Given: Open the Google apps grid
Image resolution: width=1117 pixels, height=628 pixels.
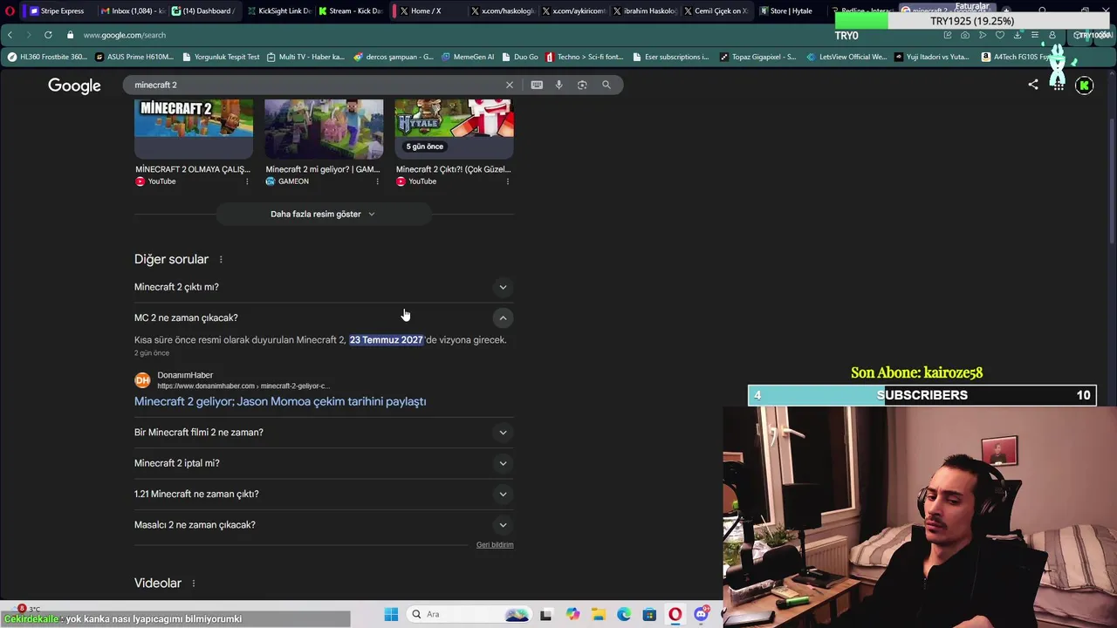Looking at the screenshot, I should (x=1058, y=85).
